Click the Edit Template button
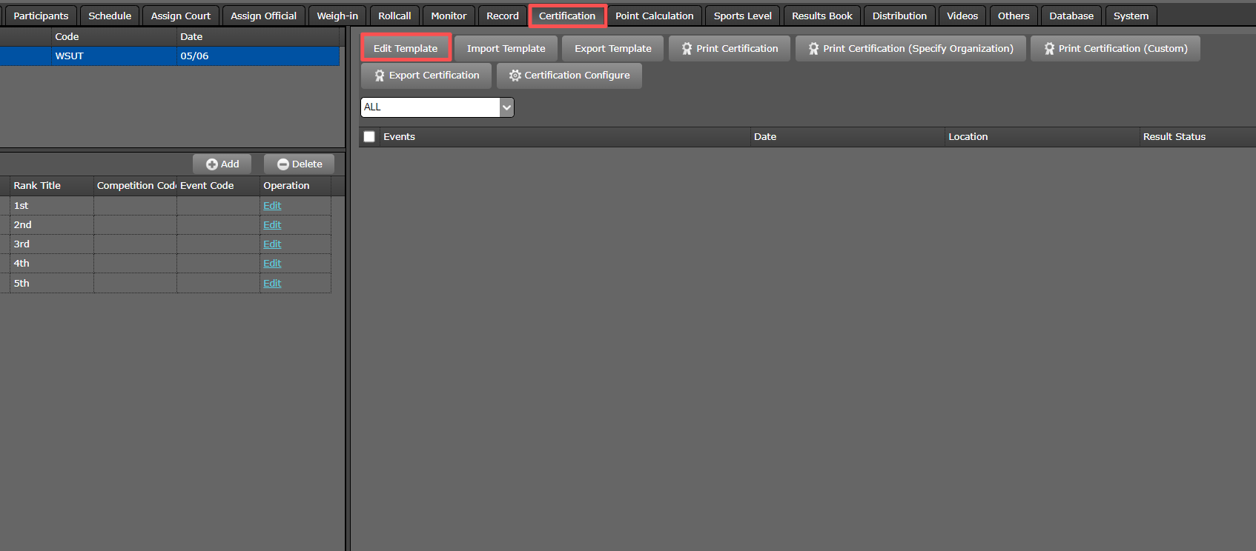 pos(406,48)
